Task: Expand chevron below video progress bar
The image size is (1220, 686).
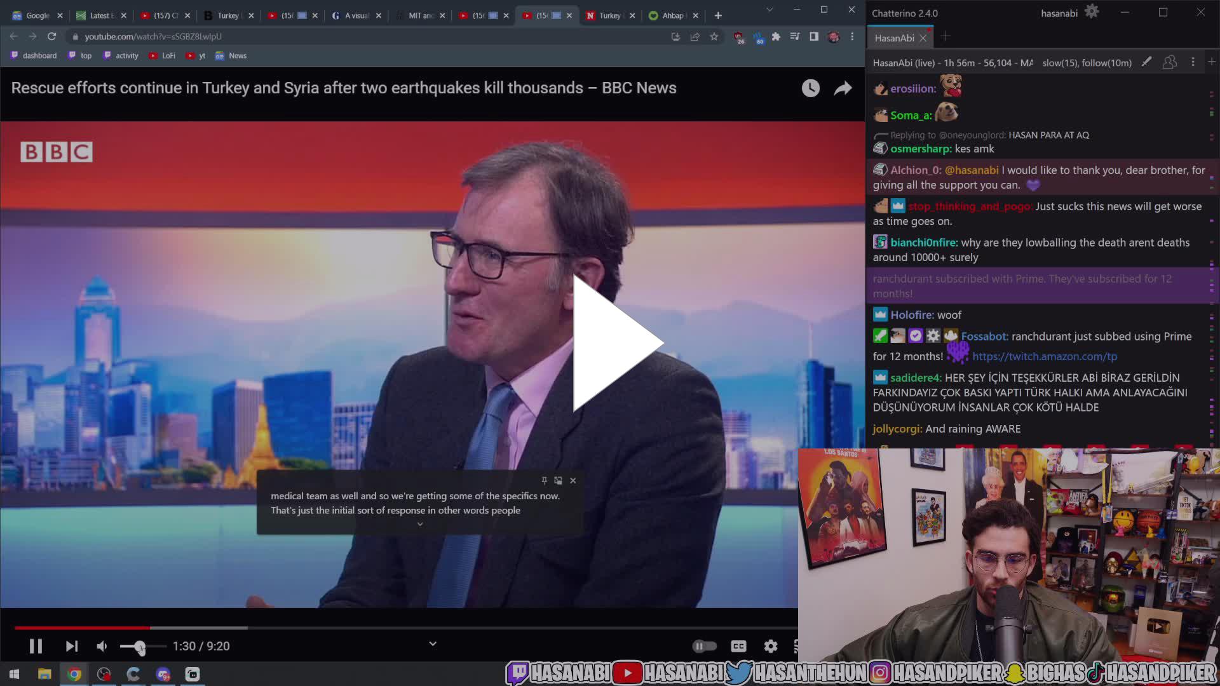Action: pyautogui.click(x=433, y=643)
